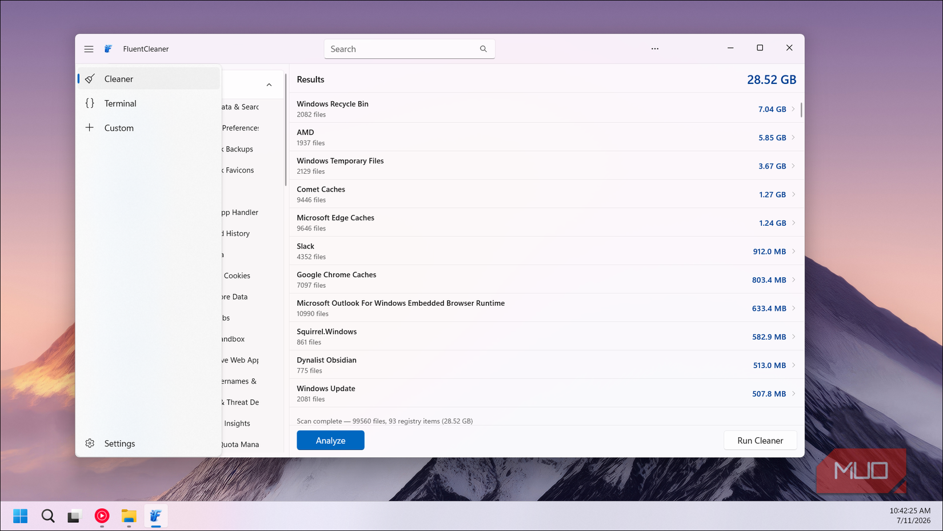Expand the Windows Update result chevron
The image size is (943, 531).
793,394
